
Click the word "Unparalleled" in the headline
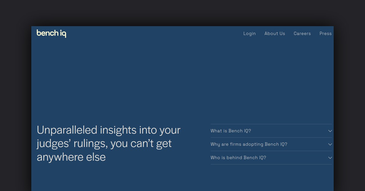click(x=67, y=130)
